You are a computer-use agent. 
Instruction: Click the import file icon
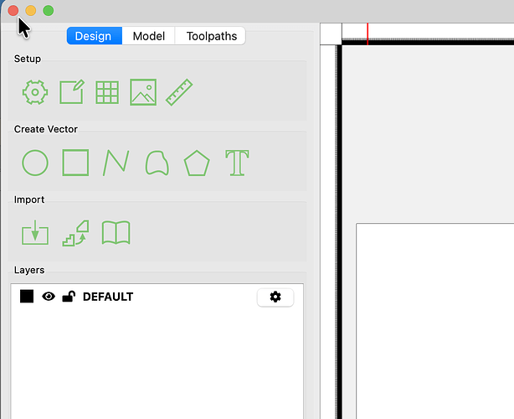tap(35, 233)
